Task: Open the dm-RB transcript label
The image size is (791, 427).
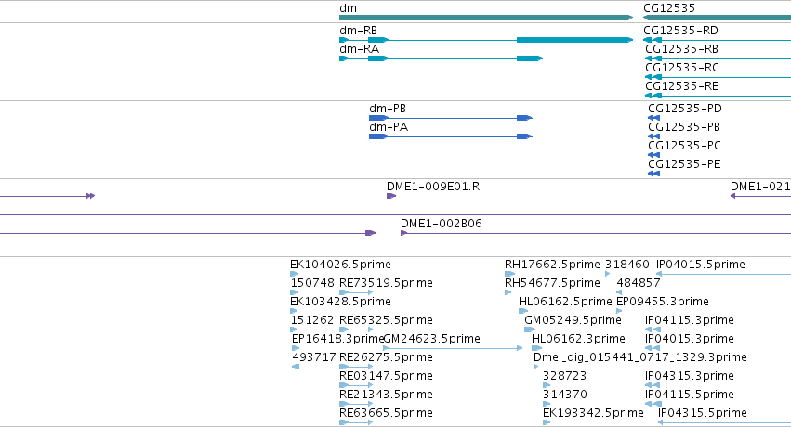Action: click(358, 31)
